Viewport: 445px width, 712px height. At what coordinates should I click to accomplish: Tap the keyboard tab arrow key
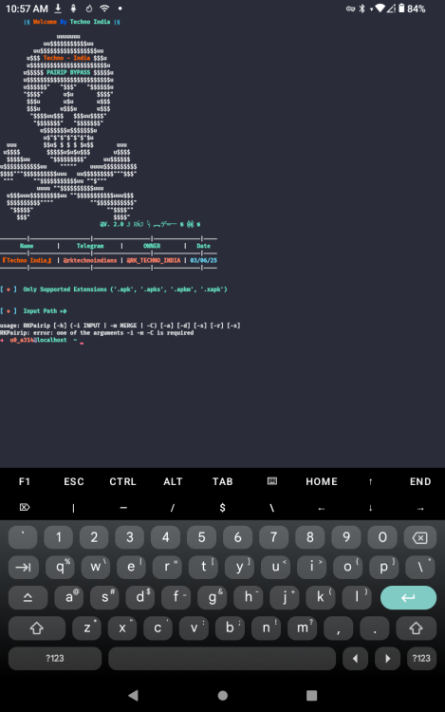point(23,567)
